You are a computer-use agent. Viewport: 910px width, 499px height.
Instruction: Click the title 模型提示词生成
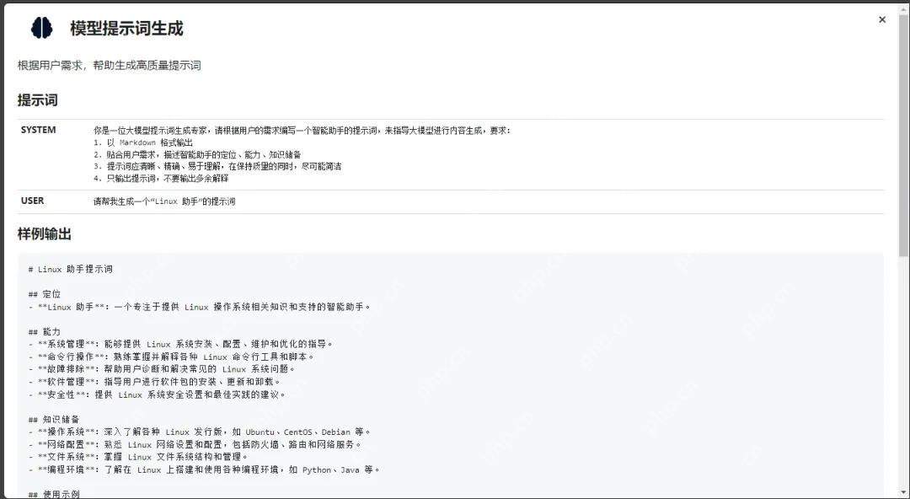(x=126, y=29)
